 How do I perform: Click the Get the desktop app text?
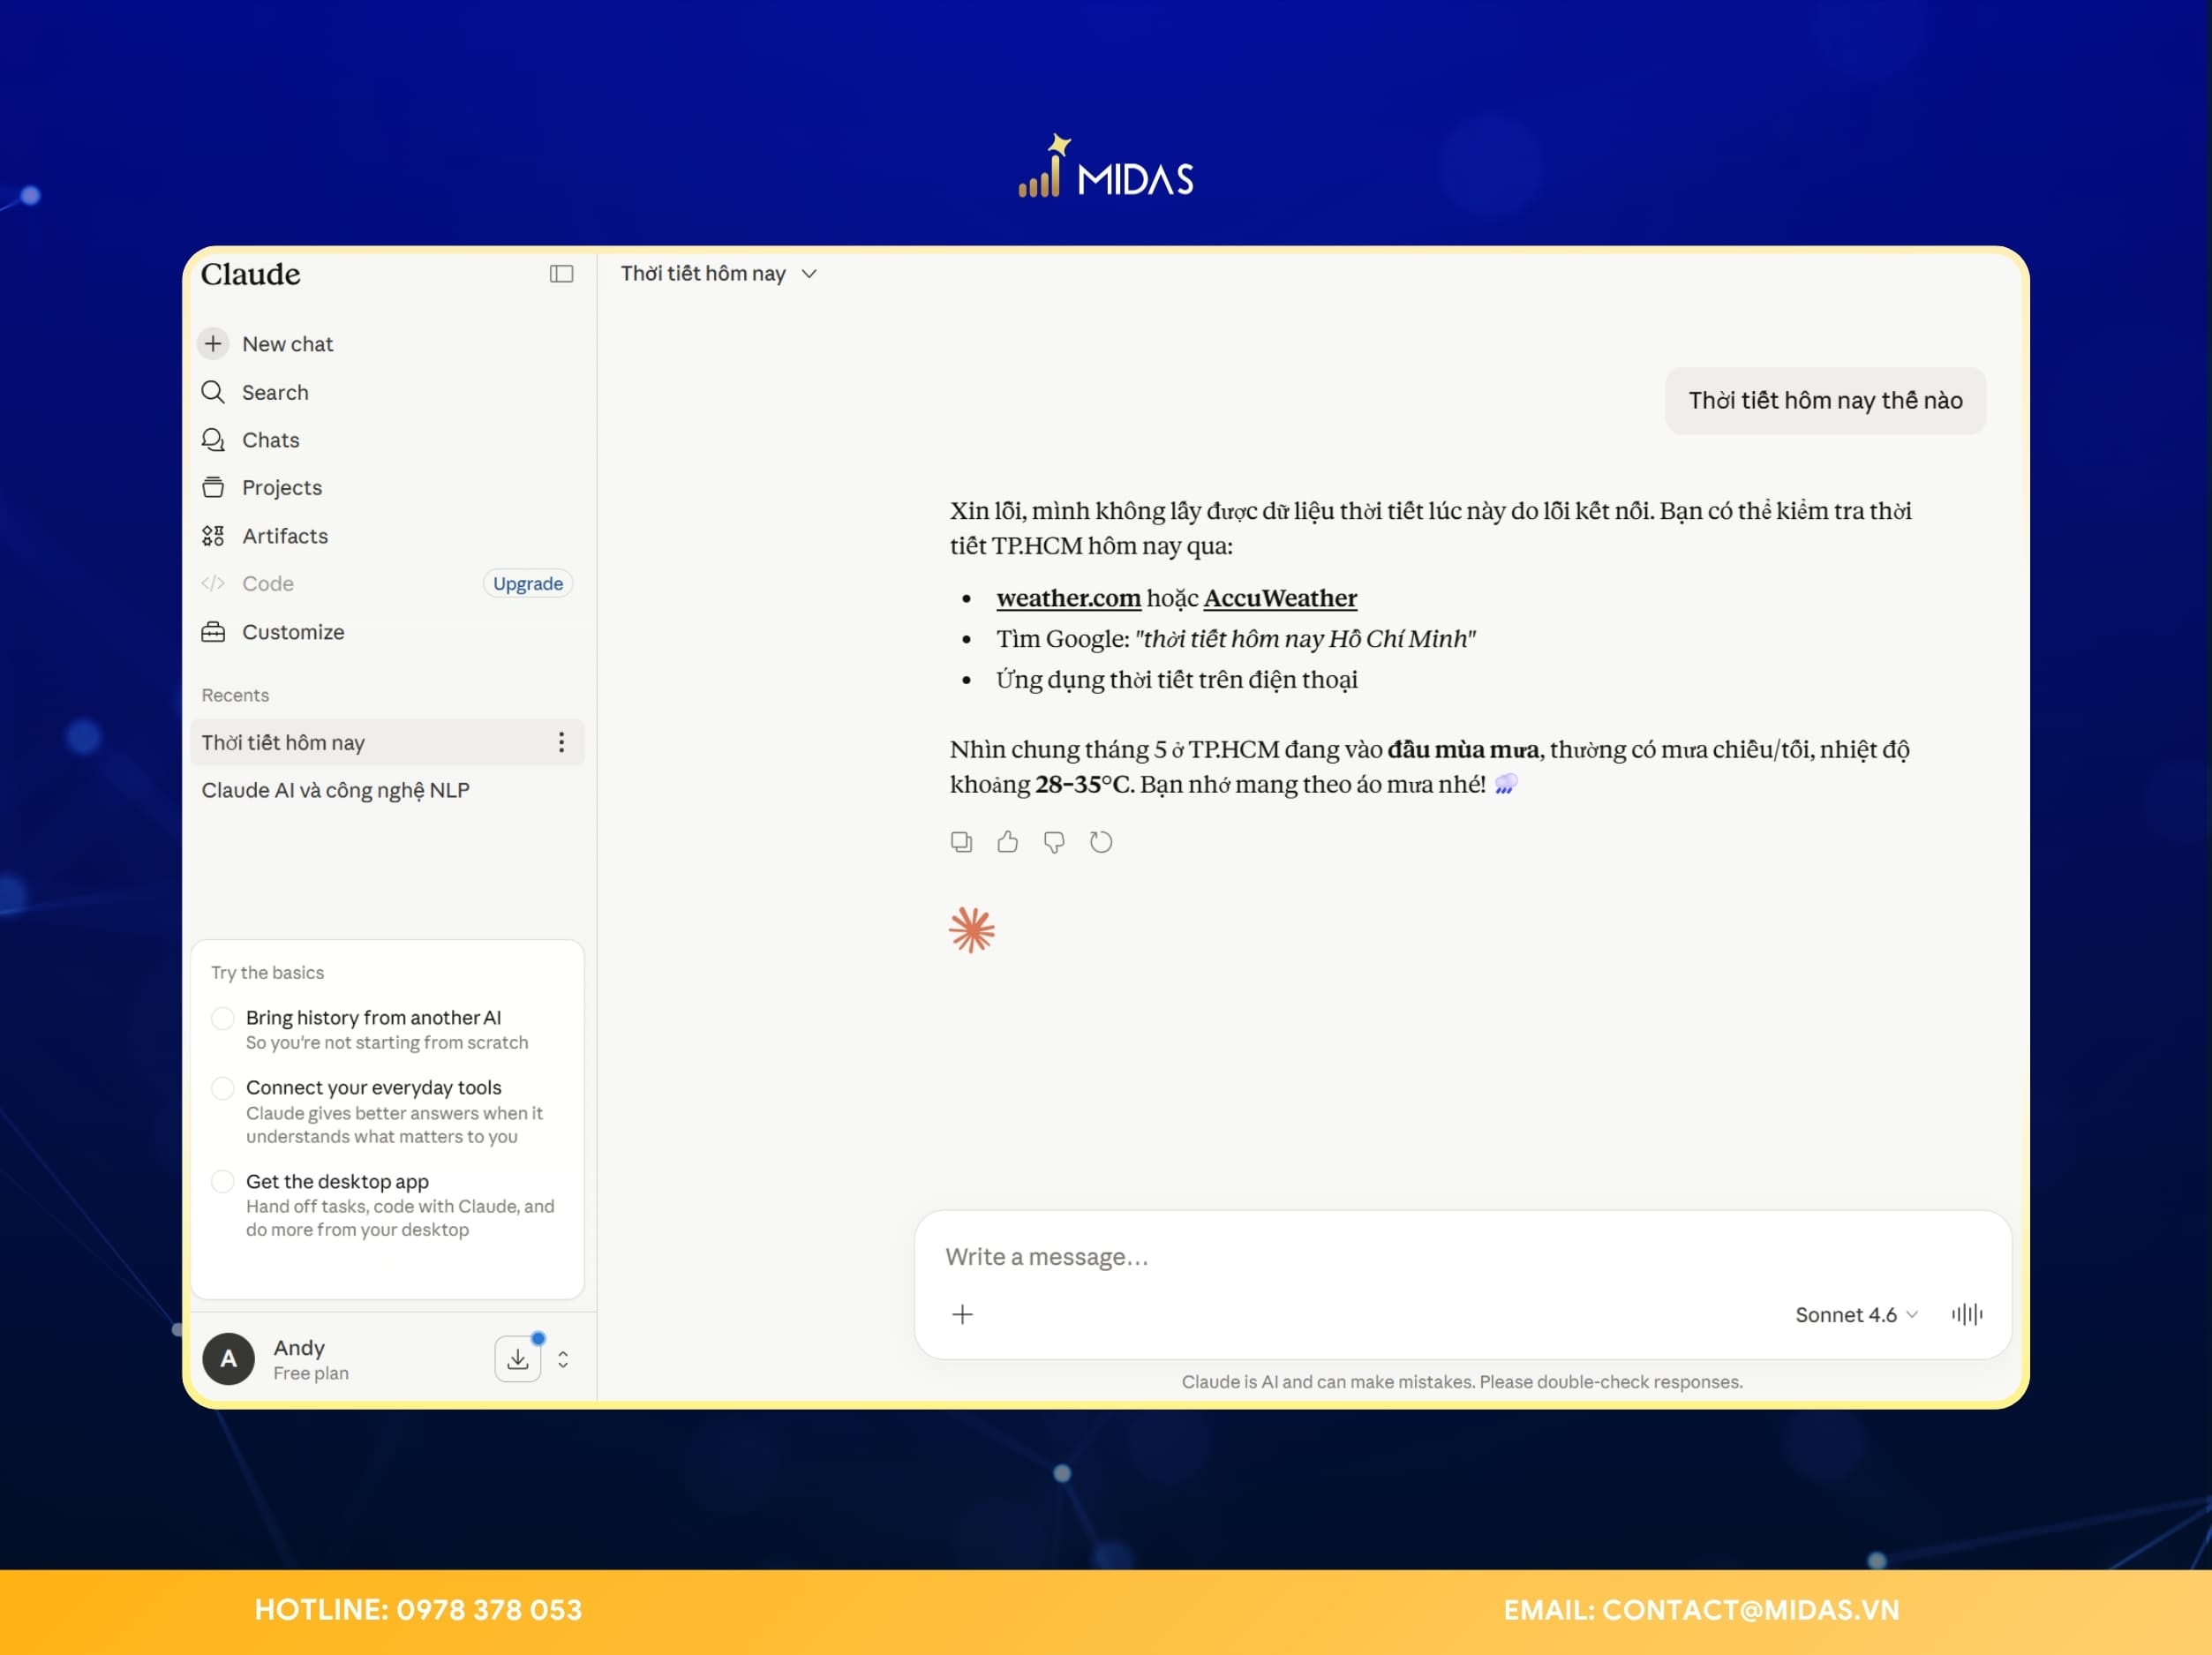click(x=337, y=1182)
